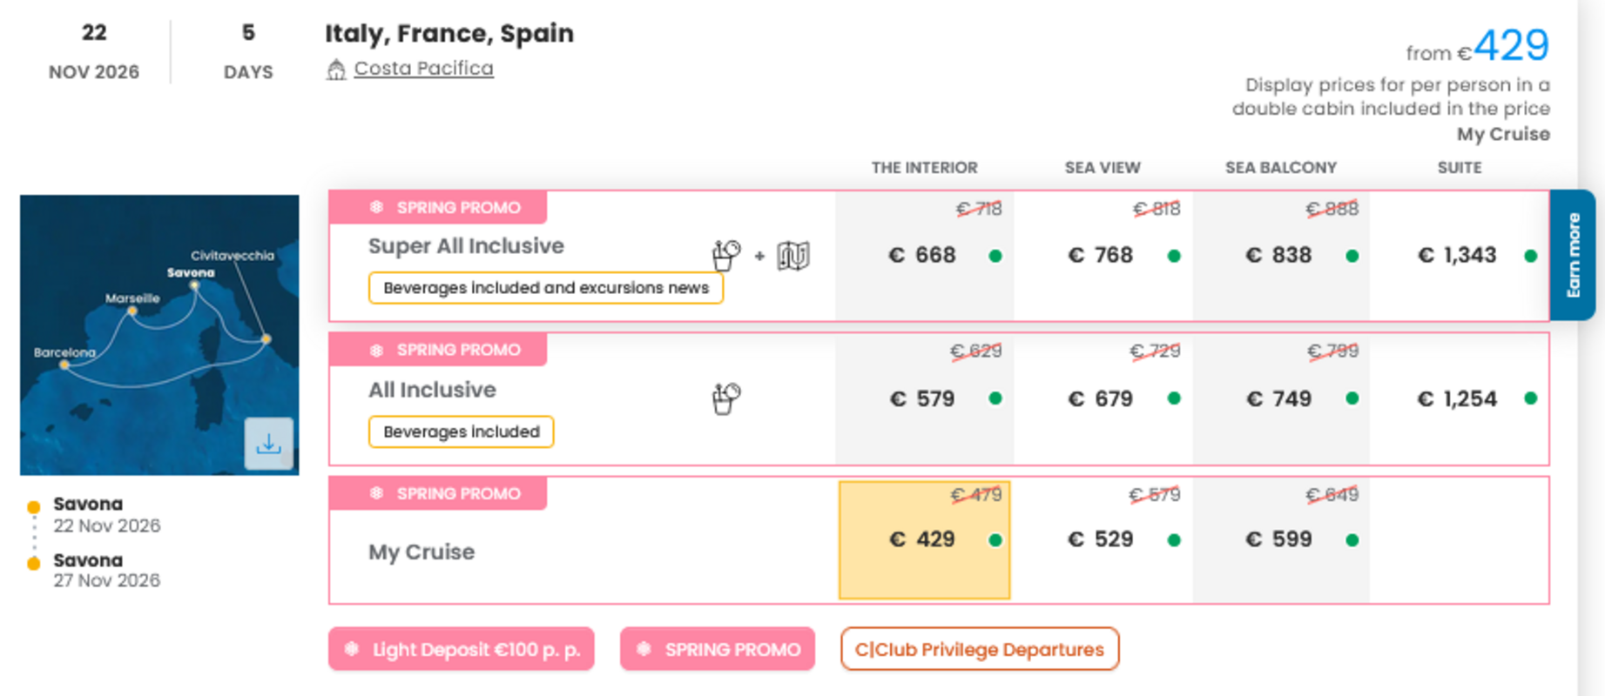The width and height of the screenshot is (1605, 696).
Task: Open the Costa Pacifica ship link
Action: click(422, 68)
